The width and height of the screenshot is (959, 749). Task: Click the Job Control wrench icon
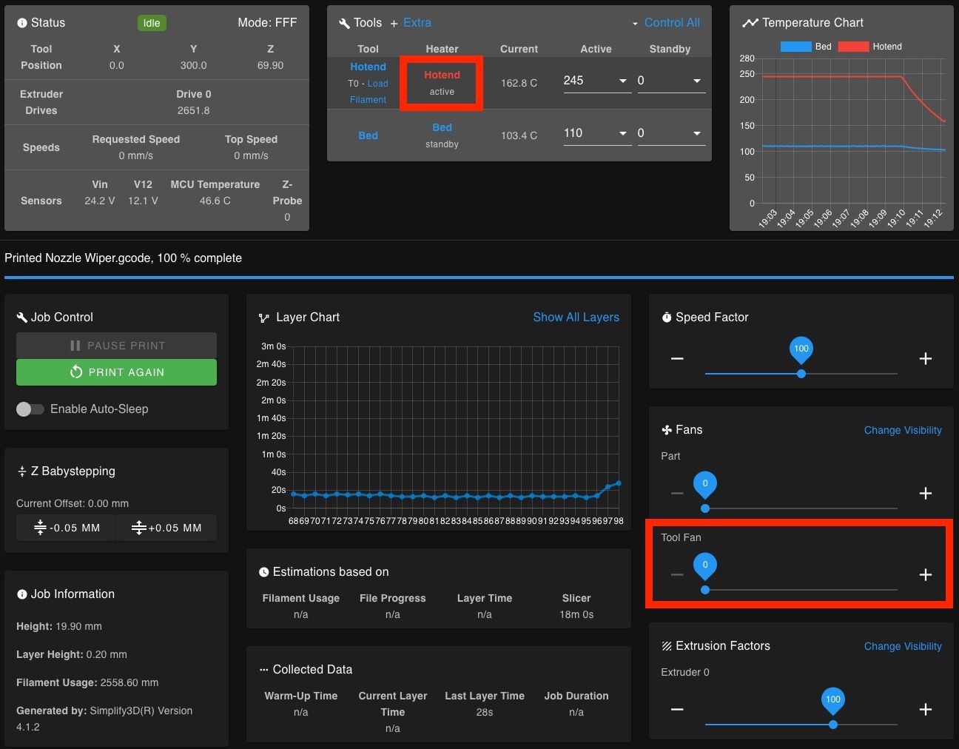(21, 318)
